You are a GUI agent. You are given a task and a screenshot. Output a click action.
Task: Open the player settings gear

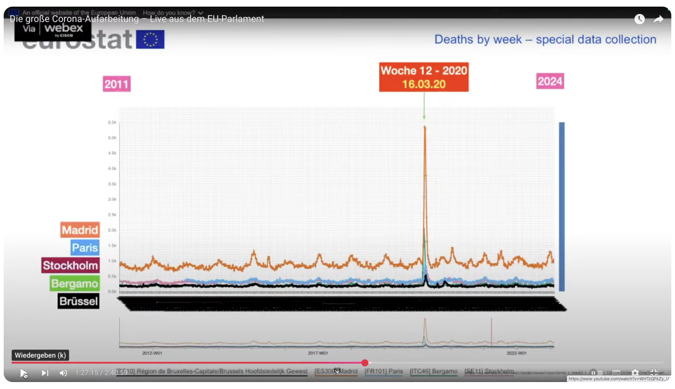coord(635,373)
